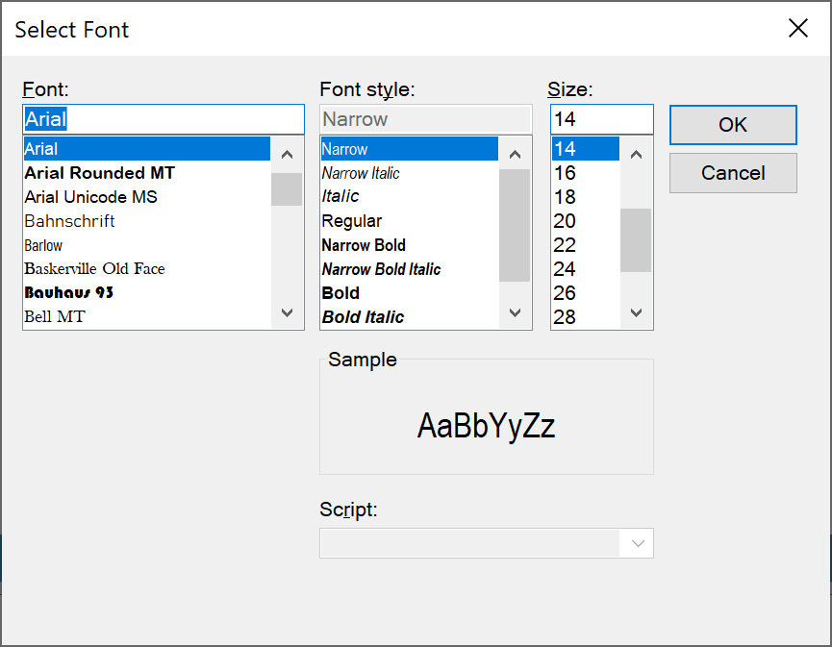Click the font style list scroll-up arrow
The height and width of the screenshot is (647, 832).
click(x=515, y=155)
